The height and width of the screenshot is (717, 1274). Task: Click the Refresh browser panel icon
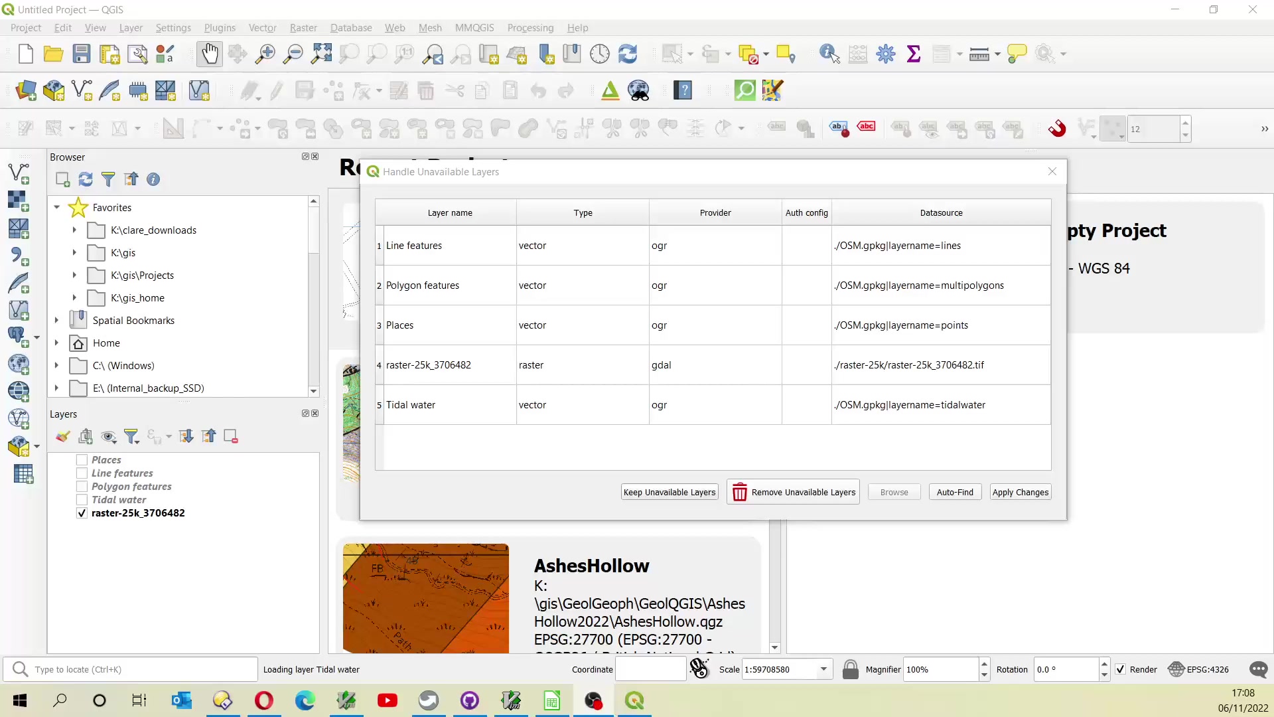pyautogui.click(x=86, y=179)
